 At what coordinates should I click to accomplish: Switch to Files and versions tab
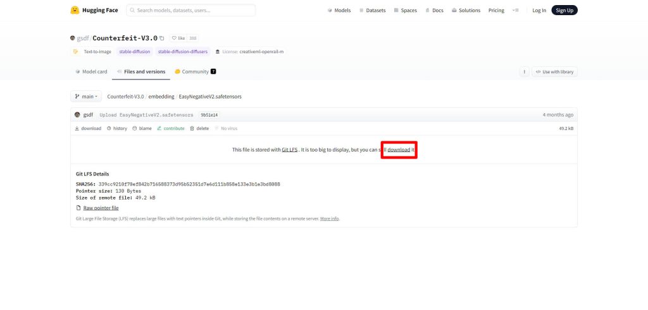point(141,72)
